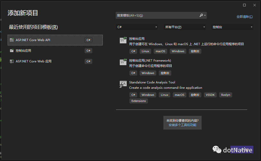This screenshot has height=161, width=261.
Task: Click 用于创建命令行应用程序的项目 description
Action: pos(150,66)
